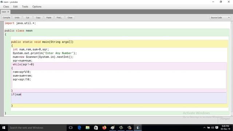Click the Cut button
This screenshot has height=131, width=233.
tap(28, 17)
